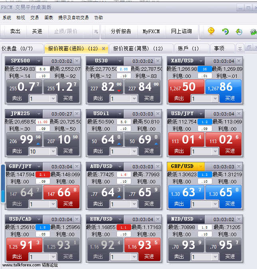
Task: Open the 协助 menu
Action: 99,18
